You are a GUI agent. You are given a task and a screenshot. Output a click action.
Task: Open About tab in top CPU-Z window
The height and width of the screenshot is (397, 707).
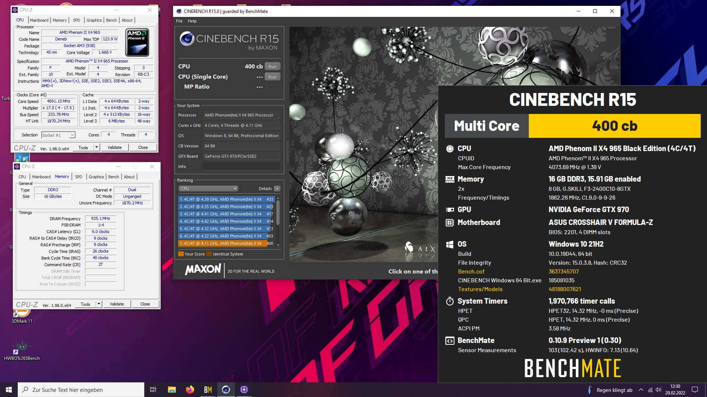pos(127,20)
